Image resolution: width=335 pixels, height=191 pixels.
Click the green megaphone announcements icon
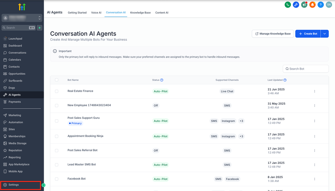pos(304,5)
